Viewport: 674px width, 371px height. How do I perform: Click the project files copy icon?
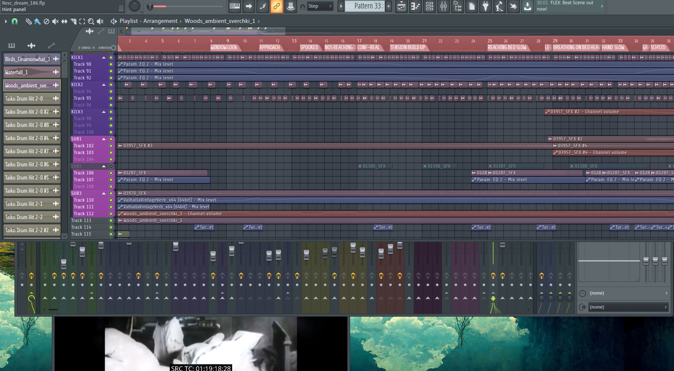[472, 6]
